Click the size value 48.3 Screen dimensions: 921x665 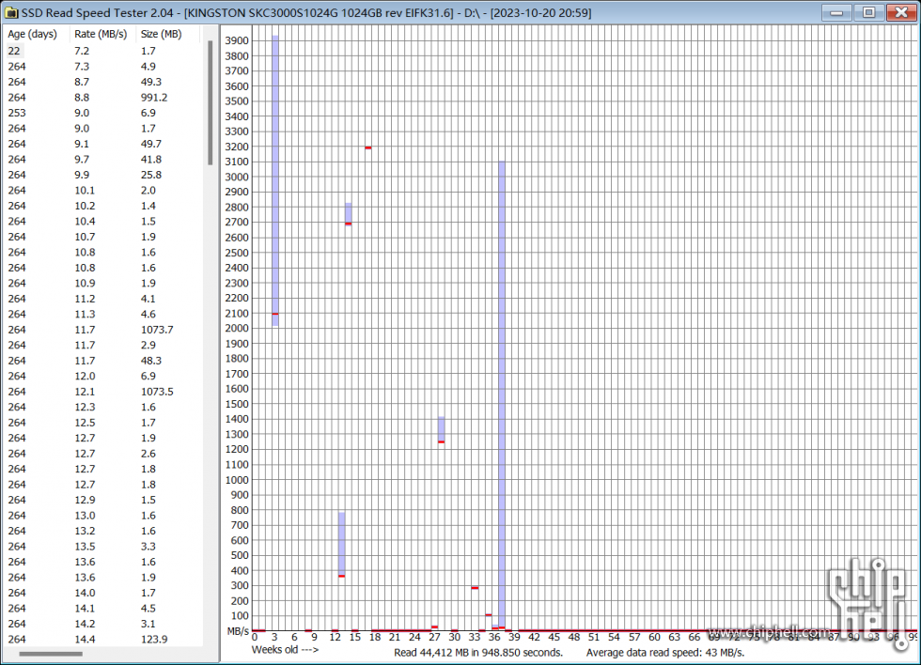[x=151, y=361]
